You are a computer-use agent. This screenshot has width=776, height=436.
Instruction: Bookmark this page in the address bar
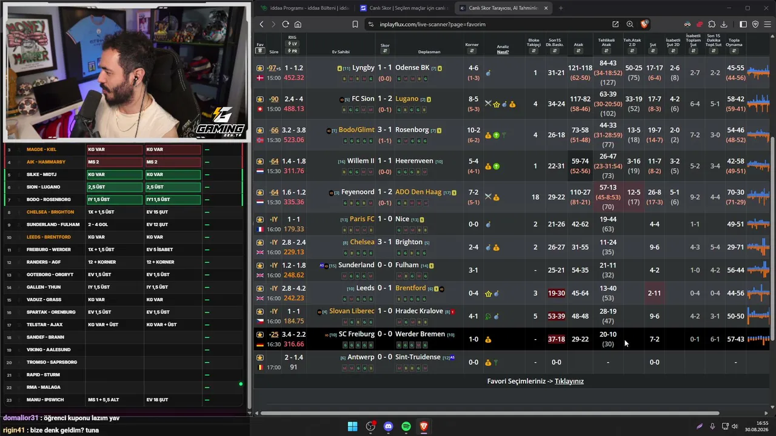coord(355,24)
